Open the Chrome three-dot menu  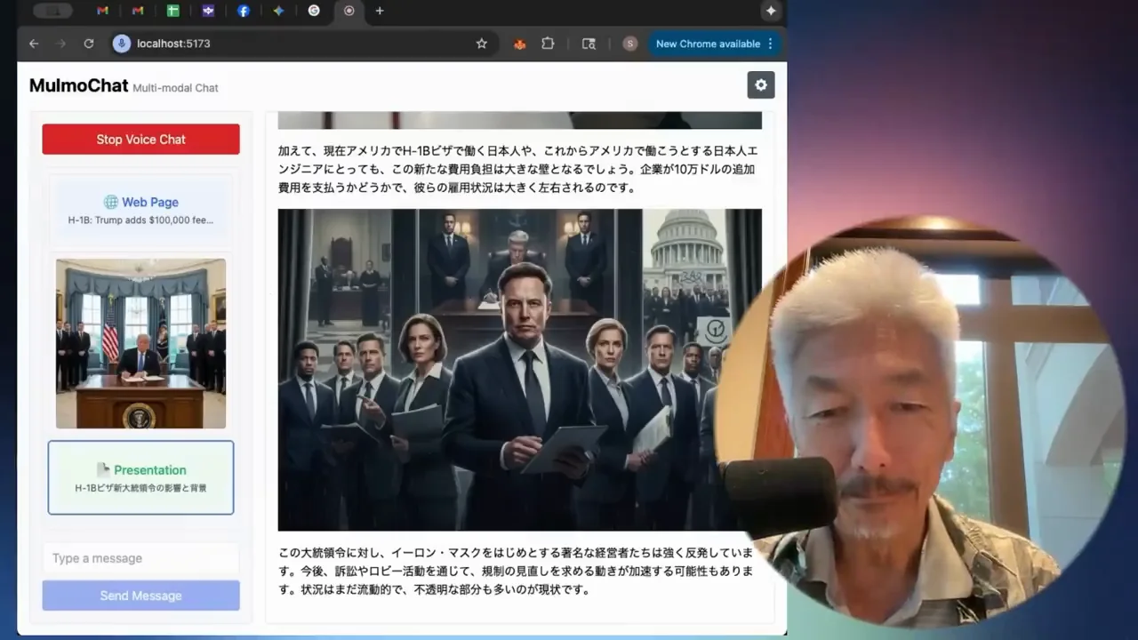(x=770, y=44)
